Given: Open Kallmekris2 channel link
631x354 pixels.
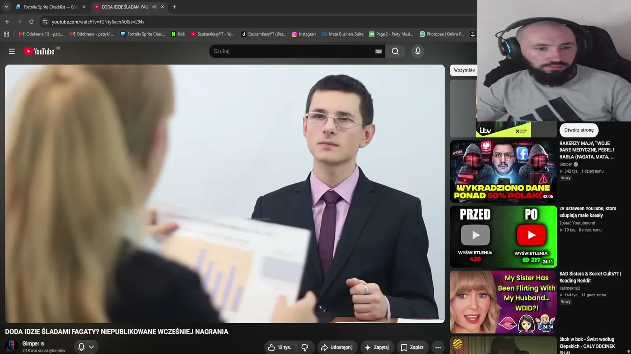Looking at the screenshot, I should pos(569,288).
